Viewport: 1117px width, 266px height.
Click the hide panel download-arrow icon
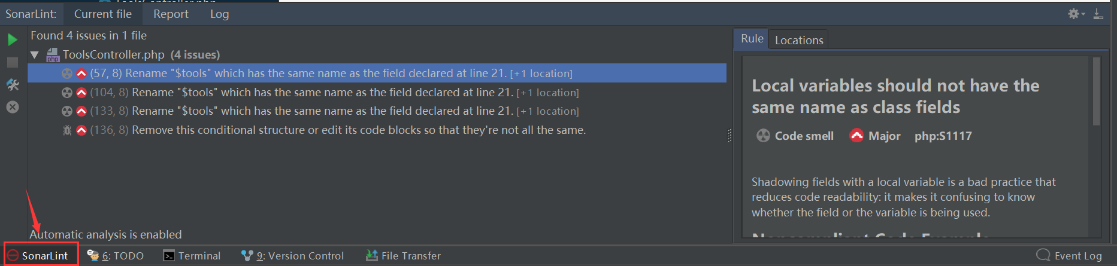click(1098, 14)
